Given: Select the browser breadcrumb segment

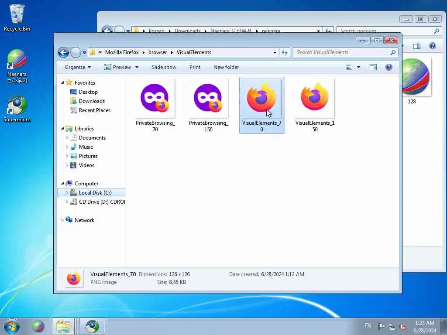Looking at the screenshot, I should click(157, 52).
